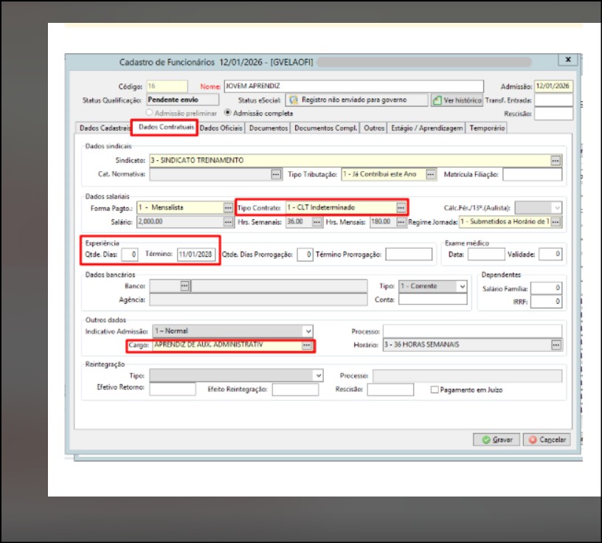
Task: Select Admissão completa radio option
Action: (228, 113)
